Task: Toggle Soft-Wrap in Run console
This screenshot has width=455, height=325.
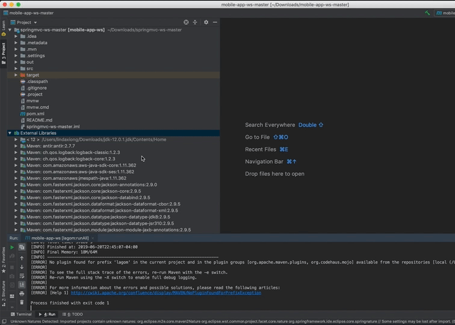Action: (22, 276)
